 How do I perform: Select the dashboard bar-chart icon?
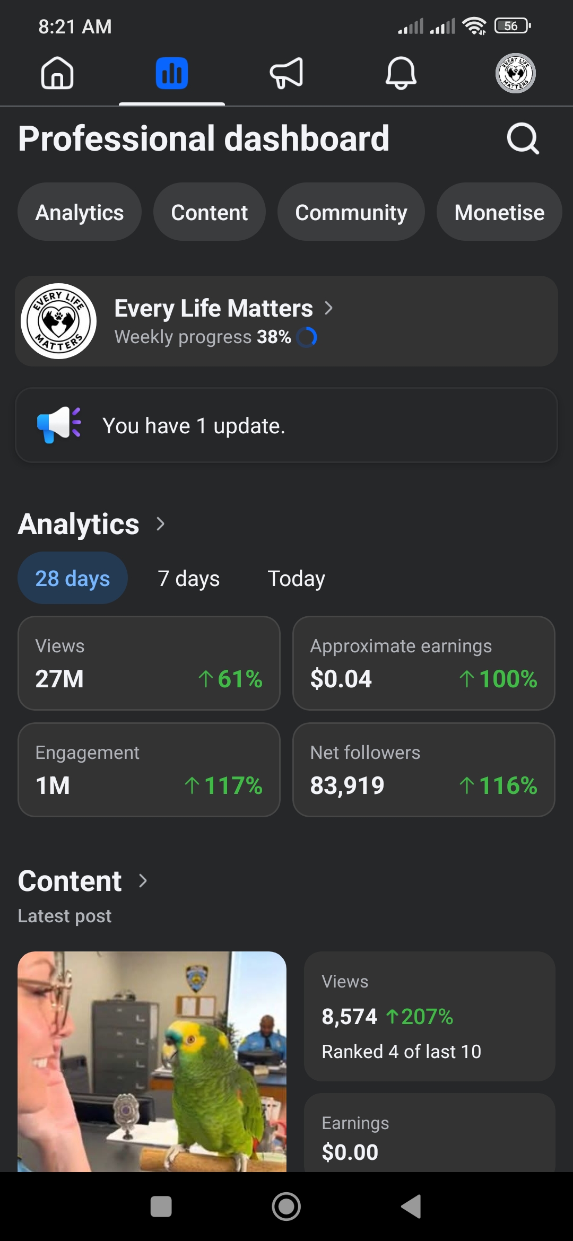pyautogui.click(x=172, y=73)
